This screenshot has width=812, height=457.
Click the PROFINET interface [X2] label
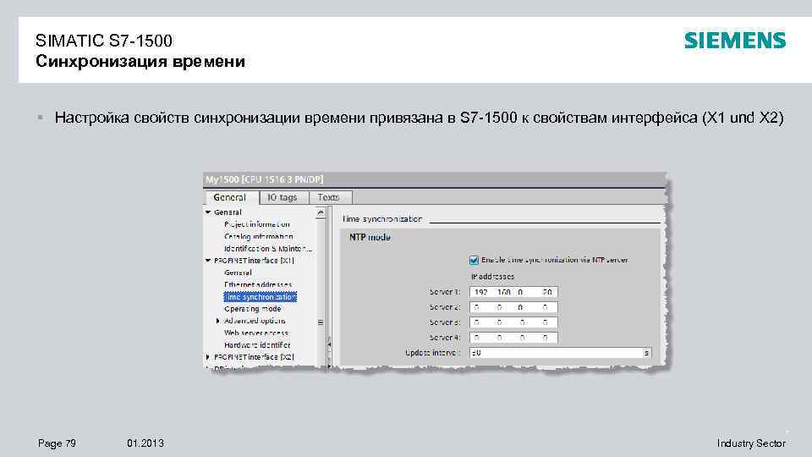point(255,357)
